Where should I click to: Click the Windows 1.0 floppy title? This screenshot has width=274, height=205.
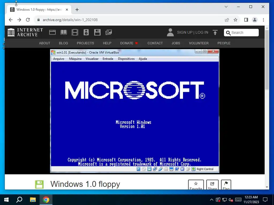click(85, 184)
